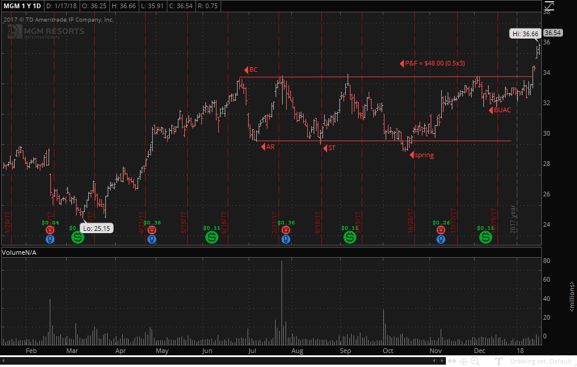Click the blue lightbulb icon near late April
The height and width of the screenshot is (367, 577).
(152, 239)
